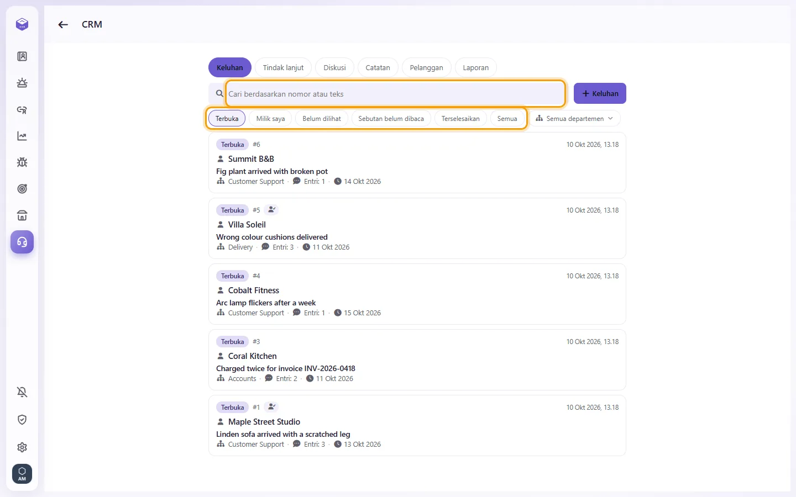Viewport: 796px width, 497px height.
Task: Select the Sebutan belum dibaca filter
Action: click(391, 118)
